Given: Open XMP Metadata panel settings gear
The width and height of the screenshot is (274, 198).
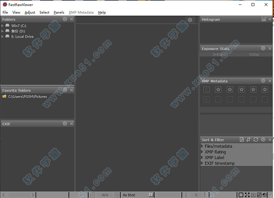Looking at the screenshot, I should 263,81.
